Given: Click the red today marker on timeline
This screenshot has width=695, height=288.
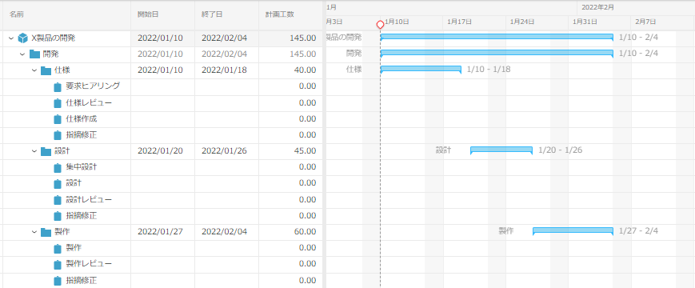Looking at the screenshot, I should [380, 24].
